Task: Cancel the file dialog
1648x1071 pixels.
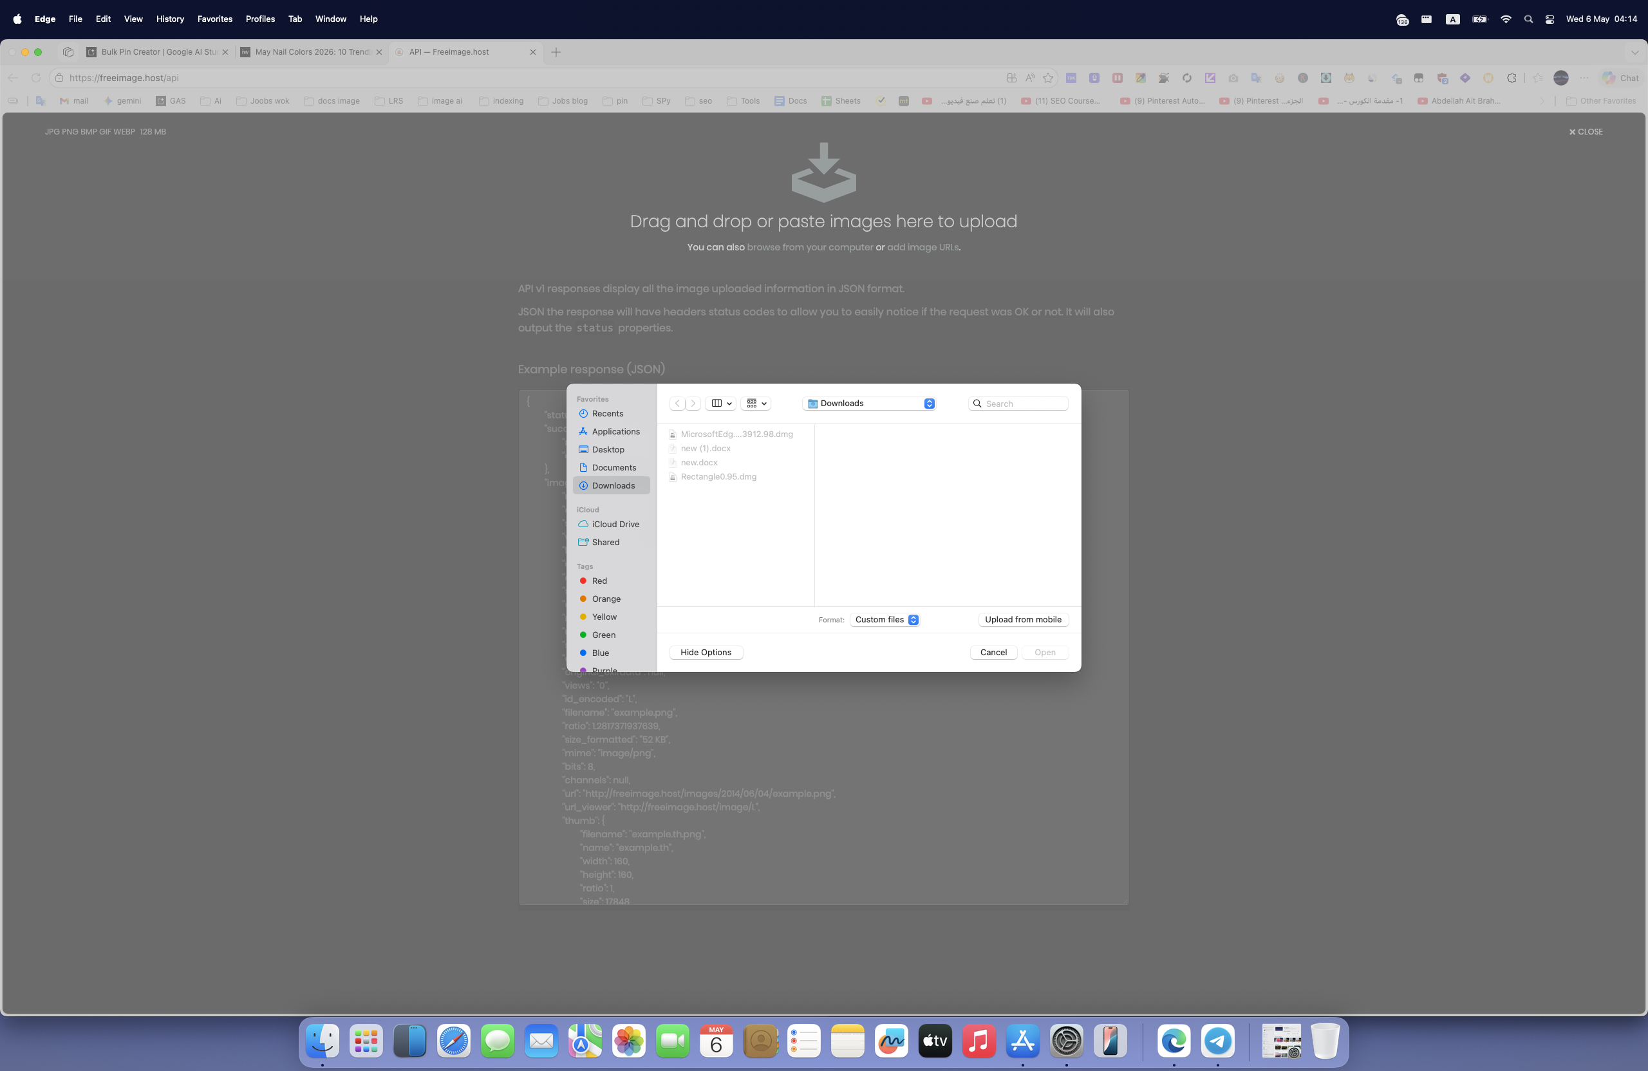Action: (x=994, y=652)
